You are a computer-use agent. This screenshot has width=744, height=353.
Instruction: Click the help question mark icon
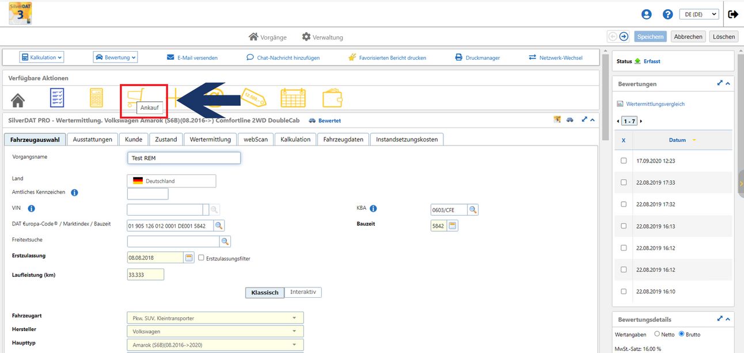pos(667,14)
